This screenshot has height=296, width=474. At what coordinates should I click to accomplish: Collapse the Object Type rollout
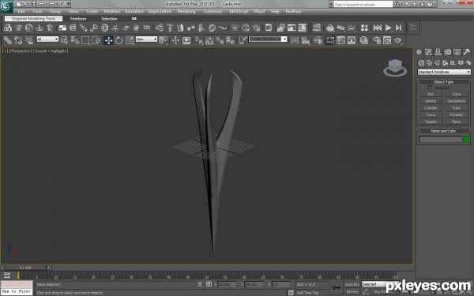[x=443, y=82]
